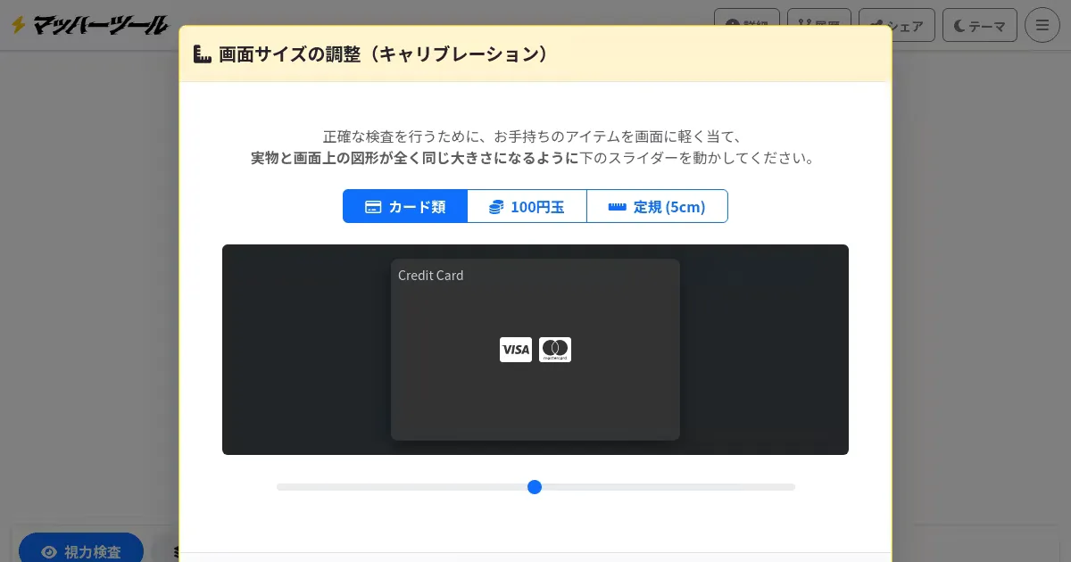Click the left end of the size slider
The image size is (1071, 562).
tap(280, 487)
